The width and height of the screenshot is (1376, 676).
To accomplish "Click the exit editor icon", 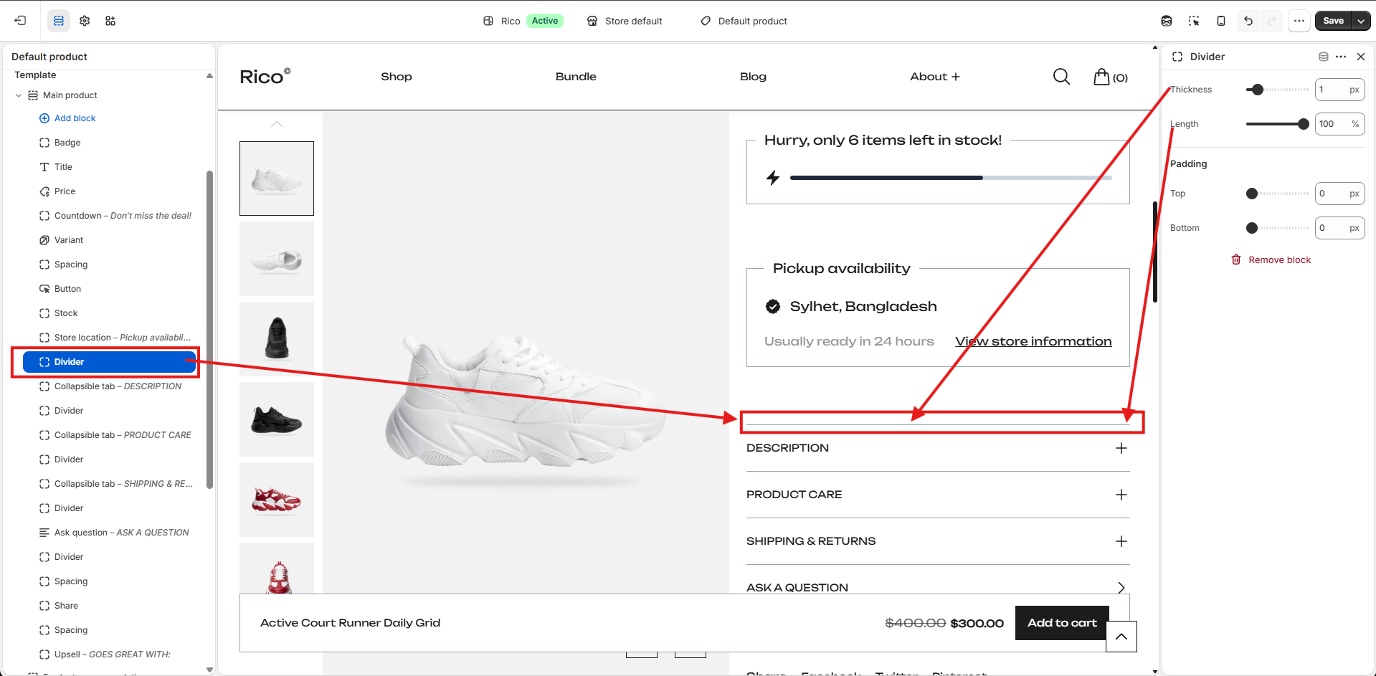I will pos(20,21).
